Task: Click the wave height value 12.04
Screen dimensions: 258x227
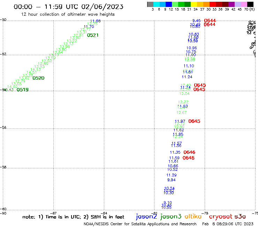Action: pyautogui.click(x=184, y=94)
